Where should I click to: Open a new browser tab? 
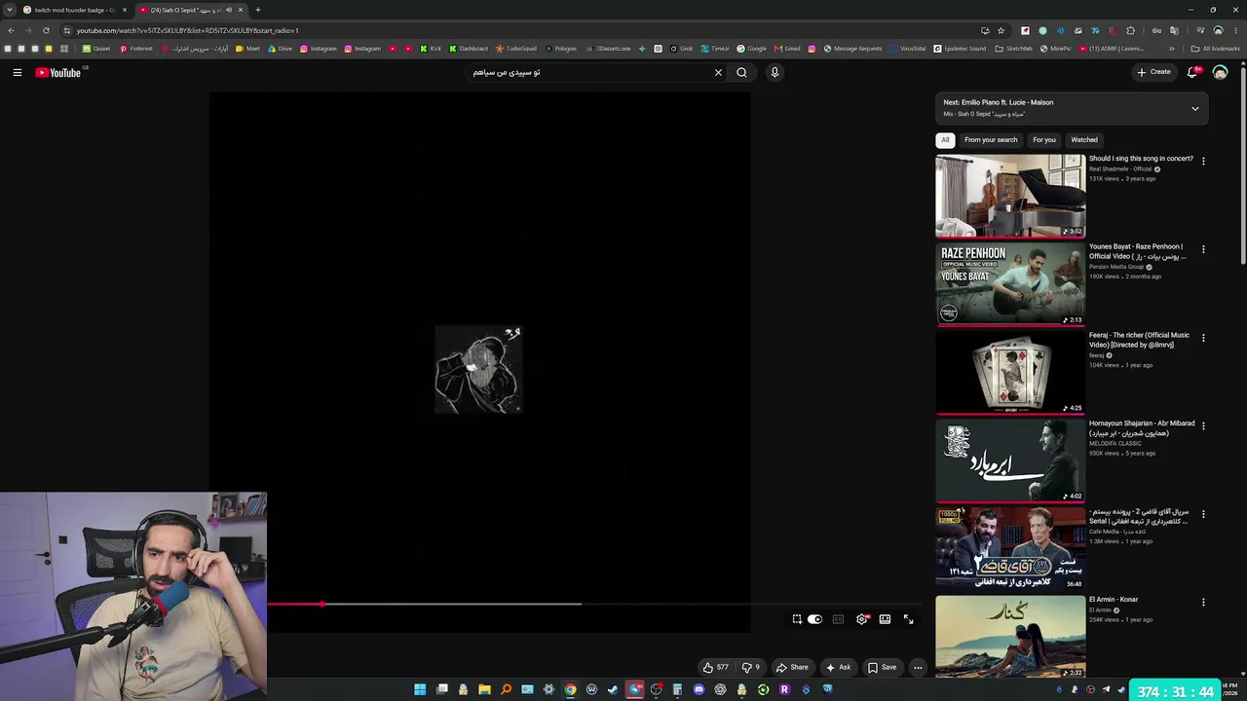258,10
